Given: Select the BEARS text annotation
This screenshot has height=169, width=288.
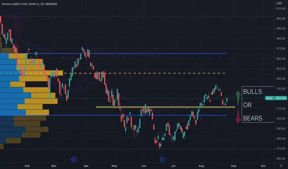Looking at the screenshot, I should (x=252, y=118).
